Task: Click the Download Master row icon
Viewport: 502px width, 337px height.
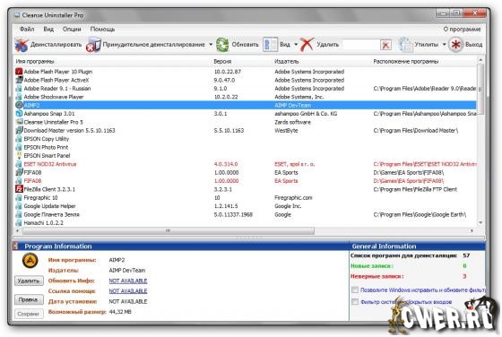Action: [x=19, y=130]
